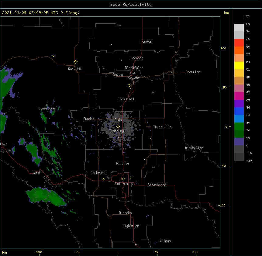Image resolution: width=262 pixels, height=256 pixels.
Task: Select the blue 36 dBZ legend swatch
Action: tap(239, 111)
